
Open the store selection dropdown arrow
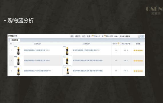click(x=139, y=36)
